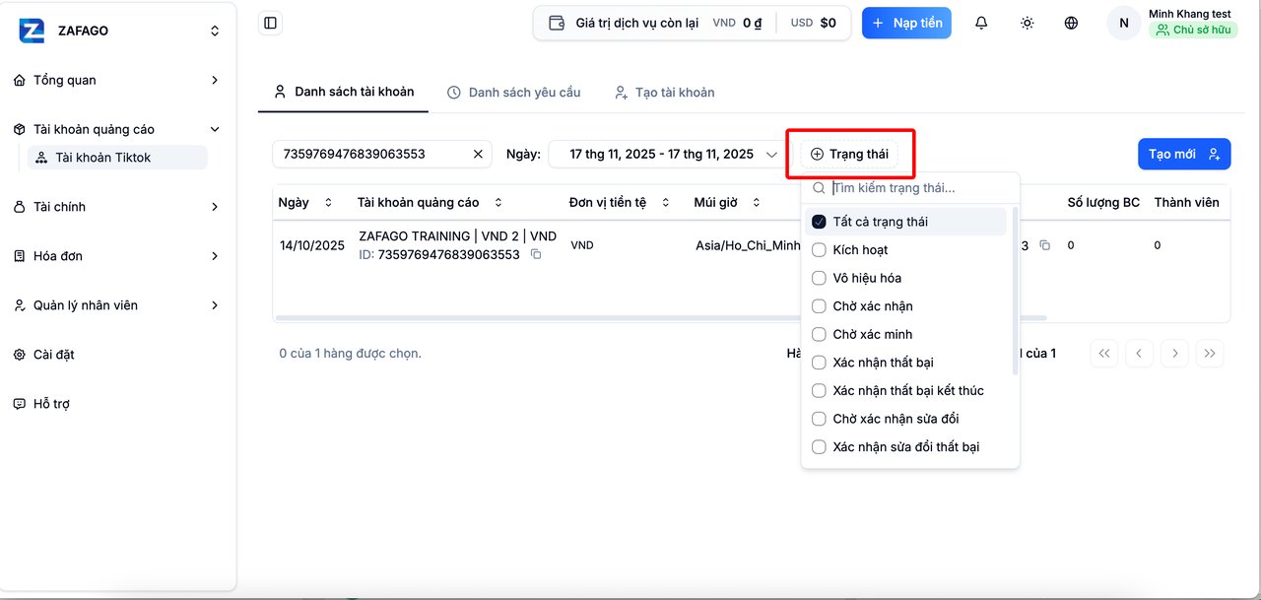This screenshot has height=600, width=1261.
Task: Switch to Danh sách yêu cầu tab
Action: [513, 92]
